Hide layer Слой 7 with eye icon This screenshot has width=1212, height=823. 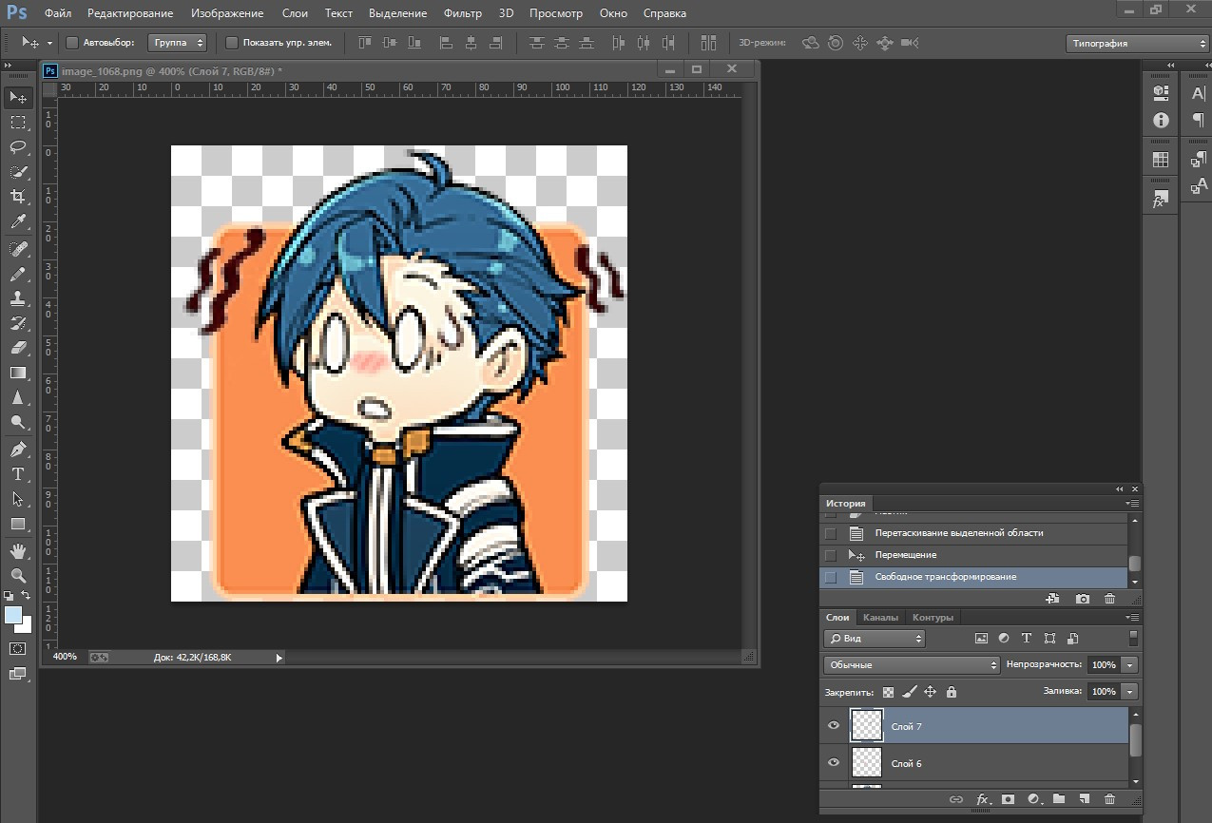pos(834,726)
